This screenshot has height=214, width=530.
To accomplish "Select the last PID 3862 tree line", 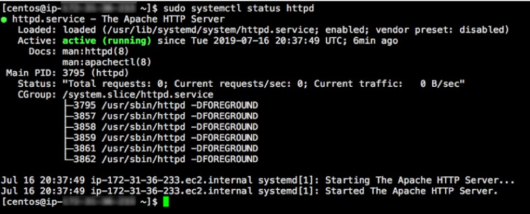I will tap(161, 159).
